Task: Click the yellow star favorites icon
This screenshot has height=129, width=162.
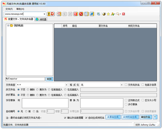Action: pyautogui.click(x=108, y=14)
